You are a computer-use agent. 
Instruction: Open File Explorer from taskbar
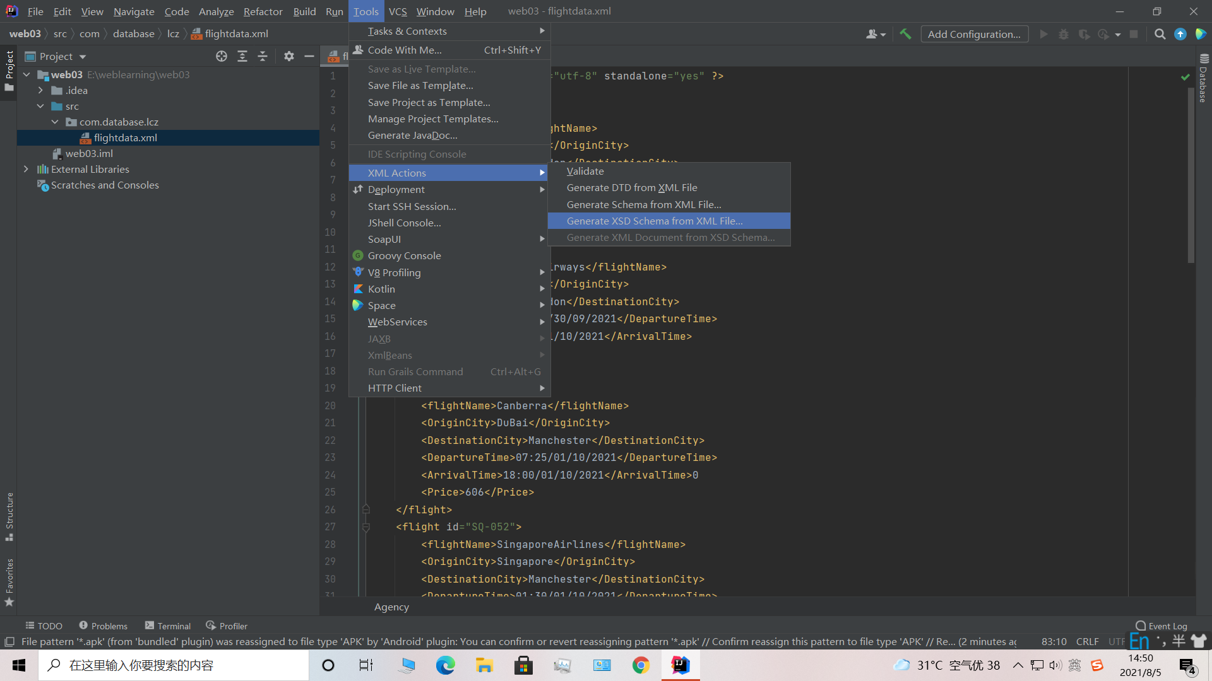(x=484, y=665)
